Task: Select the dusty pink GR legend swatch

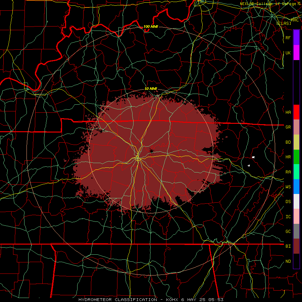Action: pyautogui.click(x=296, y=127)
